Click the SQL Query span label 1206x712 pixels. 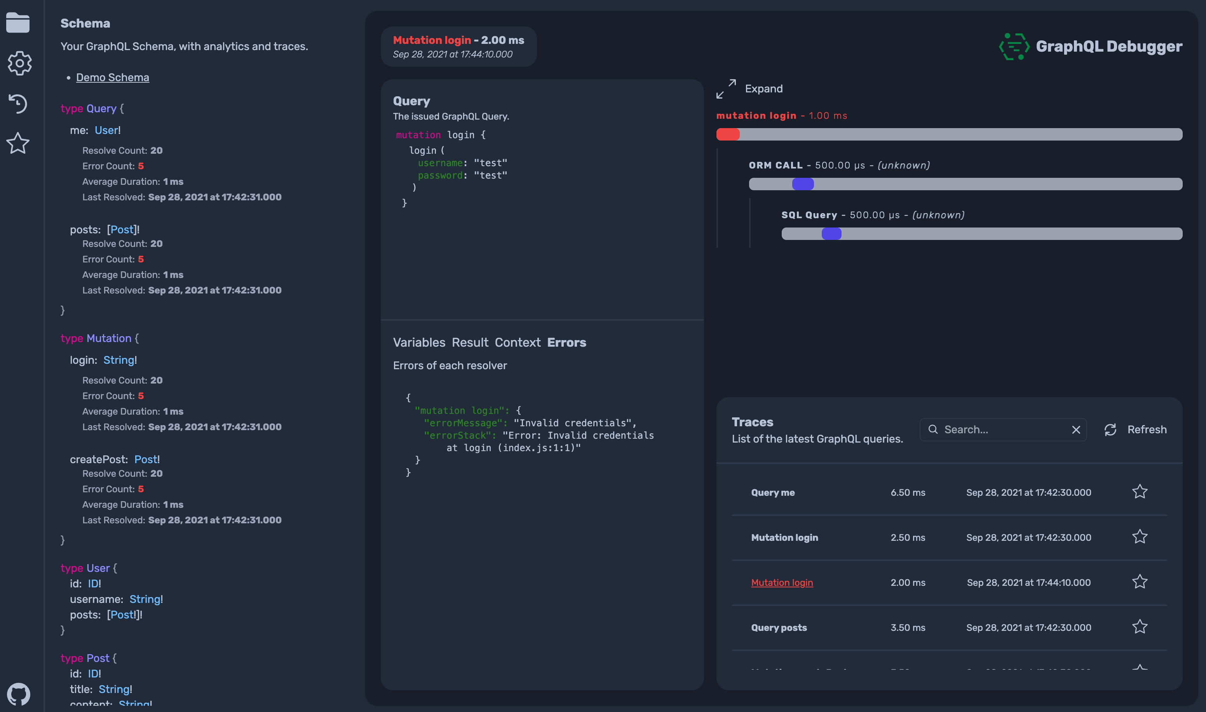pos(809,215)
